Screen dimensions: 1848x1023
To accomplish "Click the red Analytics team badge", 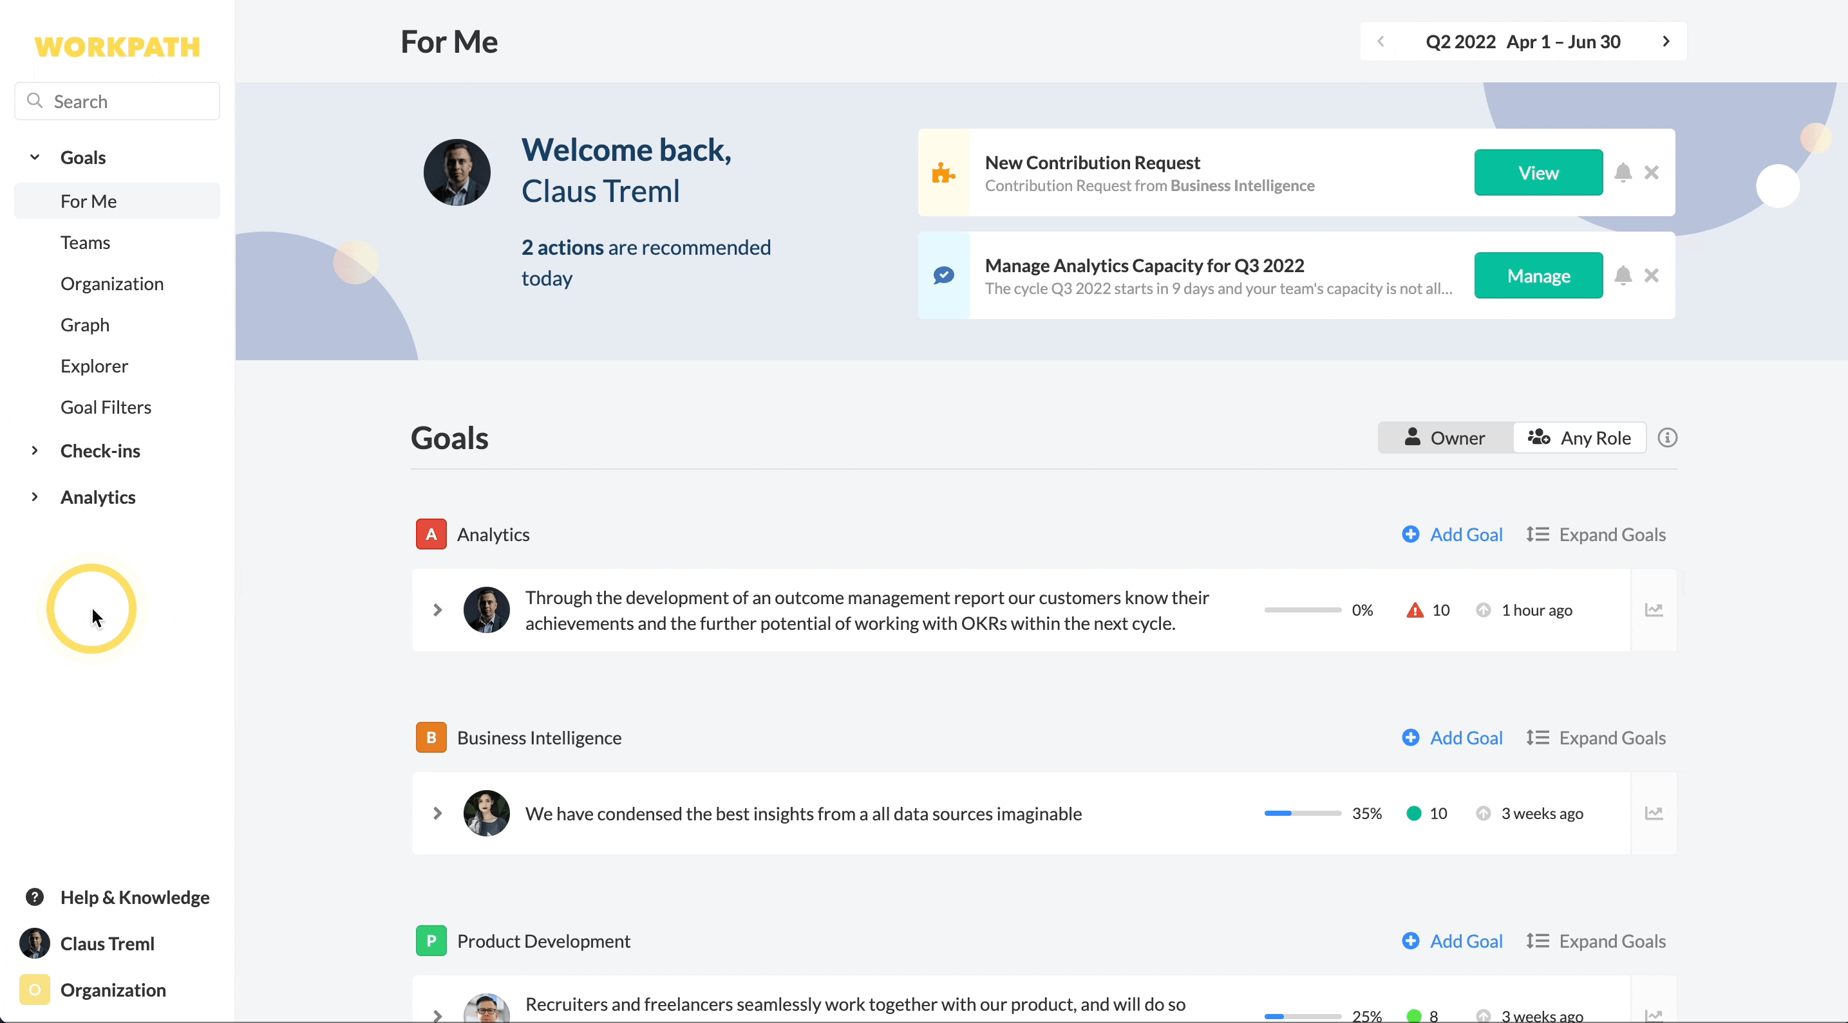I will pyautogui.click(x=431, y=534).
